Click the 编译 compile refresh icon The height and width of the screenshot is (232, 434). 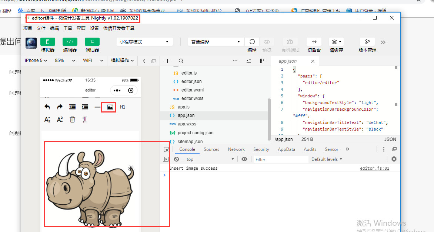pos(252,42)
